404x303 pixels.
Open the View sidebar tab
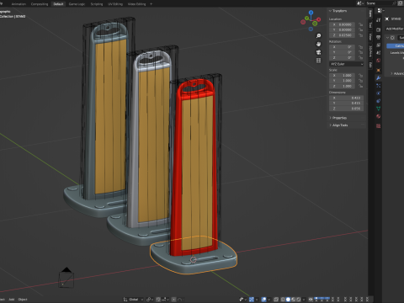[x=370, y=37]
